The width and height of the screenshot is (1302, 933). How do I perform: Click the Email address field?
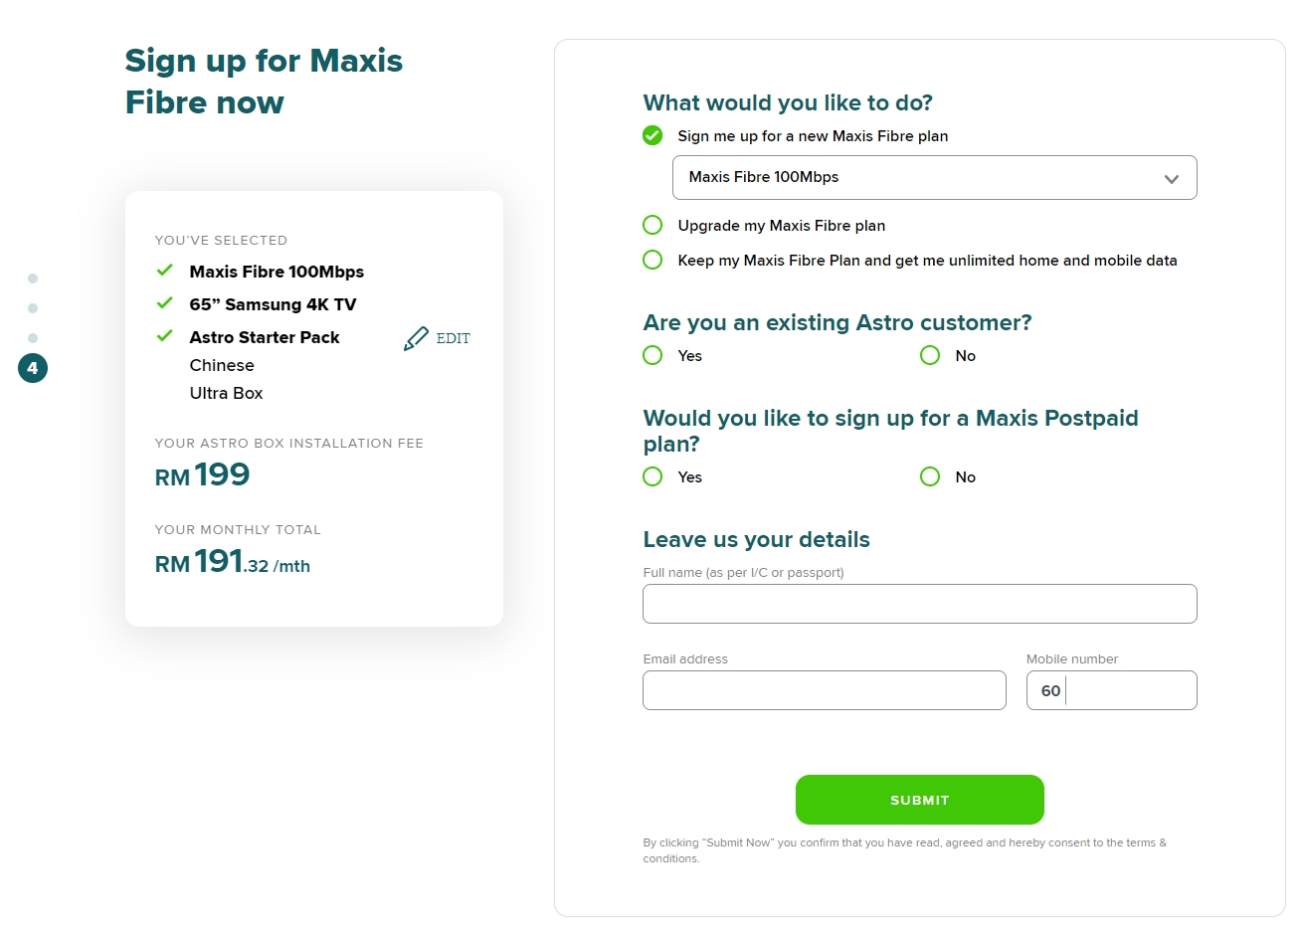pos(824,690)
